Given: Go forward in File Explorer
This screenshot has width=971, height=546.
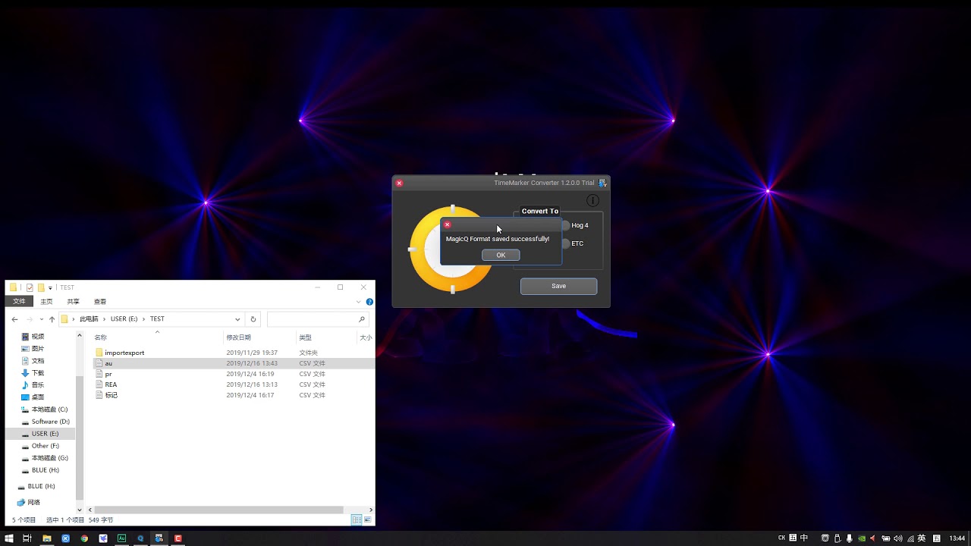Looking at the screenshot, I should [x=29, y=319].
